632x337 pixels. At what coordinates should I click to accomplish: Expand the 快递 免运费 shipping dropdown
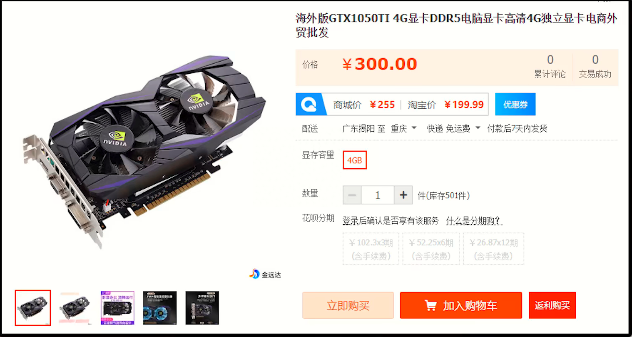pos(453,128)
